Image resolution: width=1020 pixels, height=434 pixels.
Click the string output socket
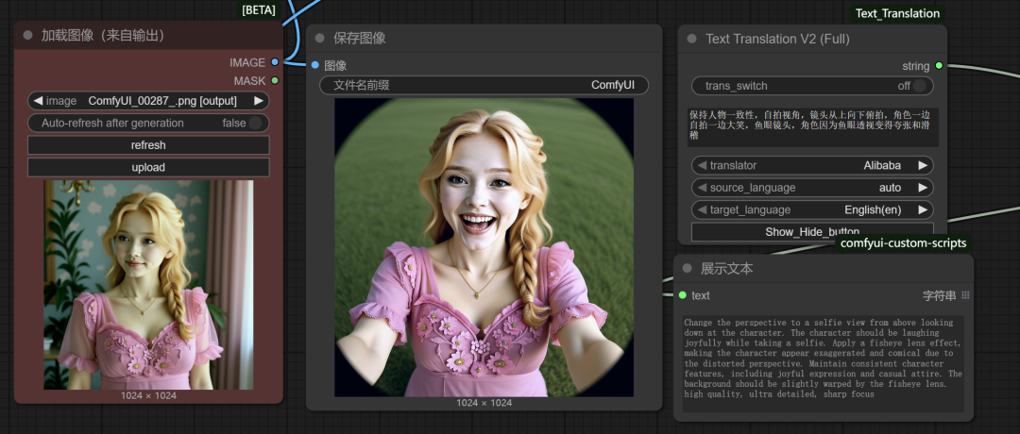pyautogui.click(x=939, y=66)
